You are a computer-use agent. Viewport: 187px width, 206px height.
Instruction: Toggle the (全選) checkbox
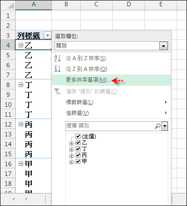78,136
